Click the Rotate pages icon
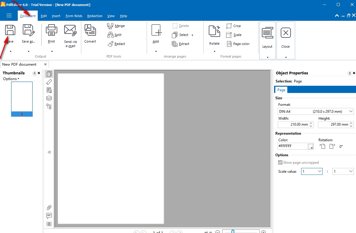This screenshot has width=356, height=233. (214, 31)
